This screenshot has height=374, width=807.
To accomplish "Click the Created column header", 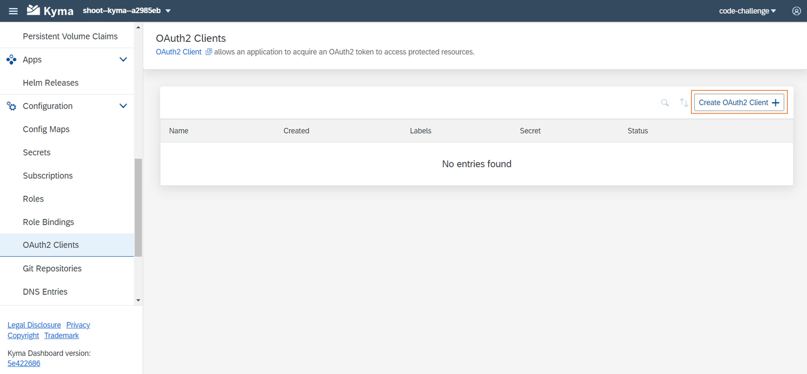I will (x=296, y=131).
